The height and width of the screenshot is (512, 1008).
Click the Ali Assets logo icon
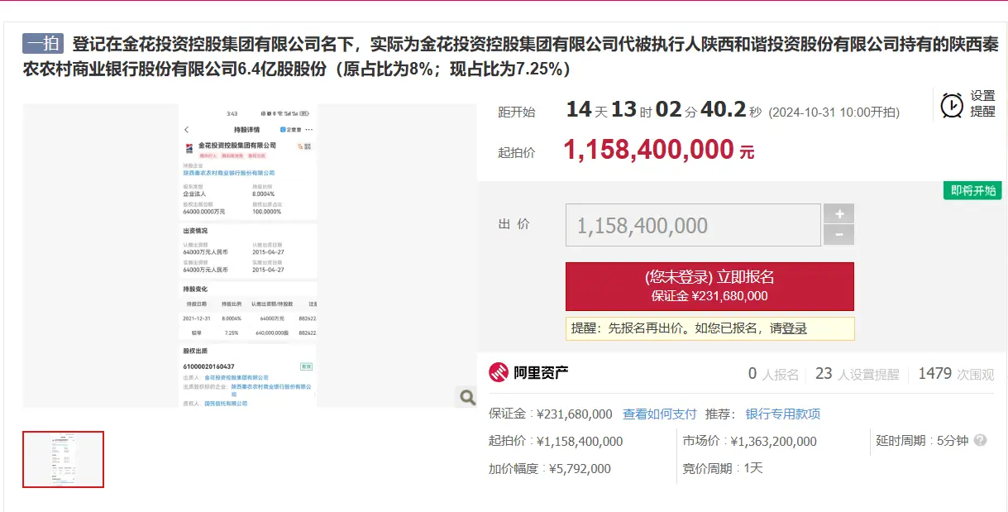click(x=498, y=373)
